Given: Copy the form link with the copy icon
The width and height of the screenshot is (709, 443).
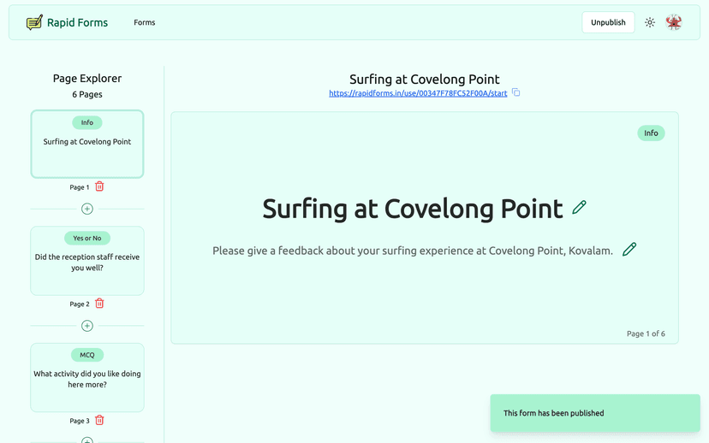Looking at the screenshot, I should (516, 93).
